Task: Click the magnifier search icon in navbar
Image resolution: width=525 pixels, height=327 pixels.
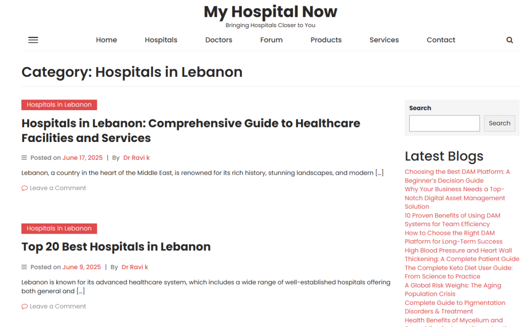Action: point(509,40)
